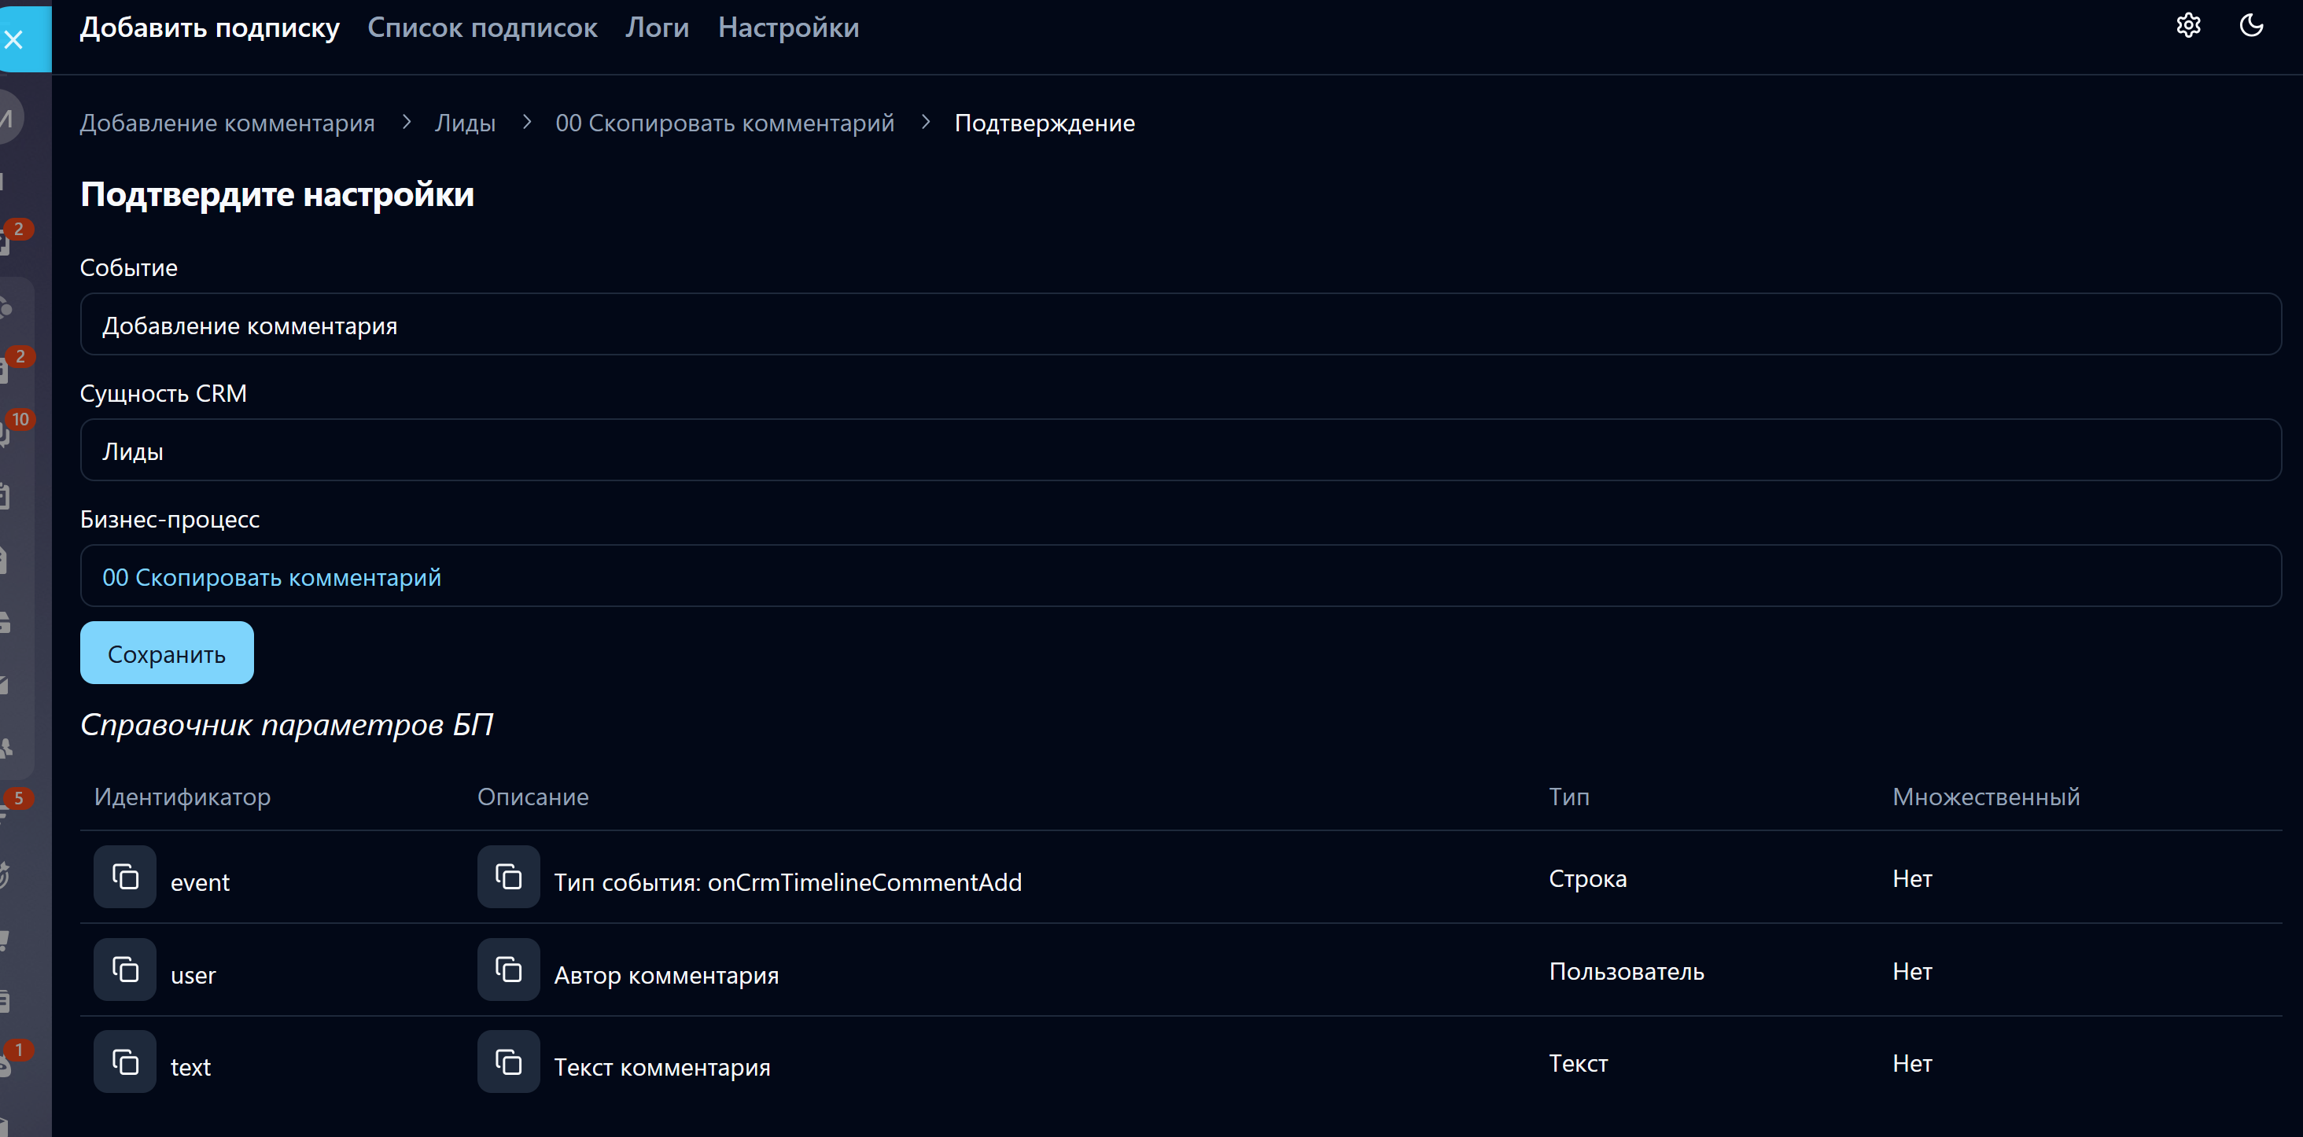Open the 'Список подписок' tab
The height and width of the screenshot is (1137, 2303).
482,28
